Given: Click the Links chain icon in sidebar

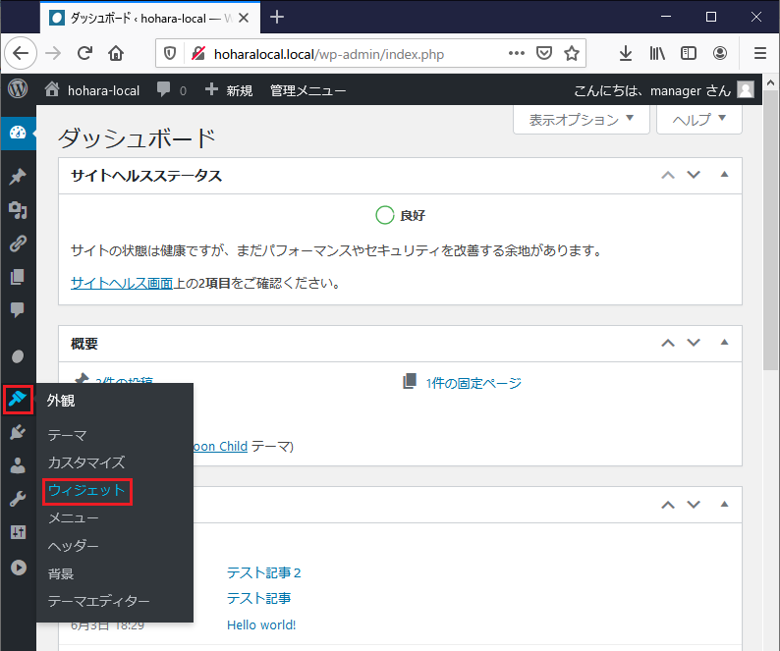Looking at the screenshot, I should (x=18, y=244).
